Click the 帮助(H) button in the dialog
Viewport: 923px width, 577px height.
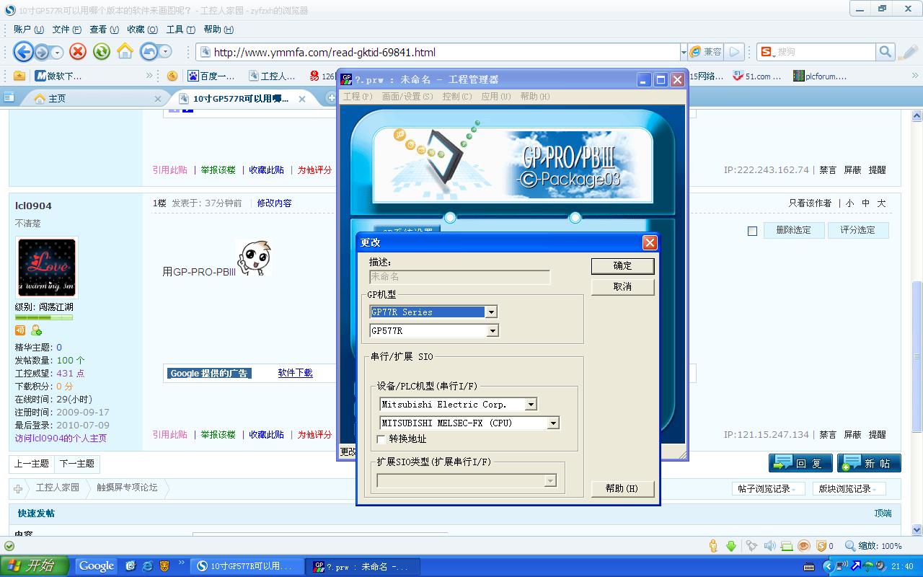click(x=622, y=488)
